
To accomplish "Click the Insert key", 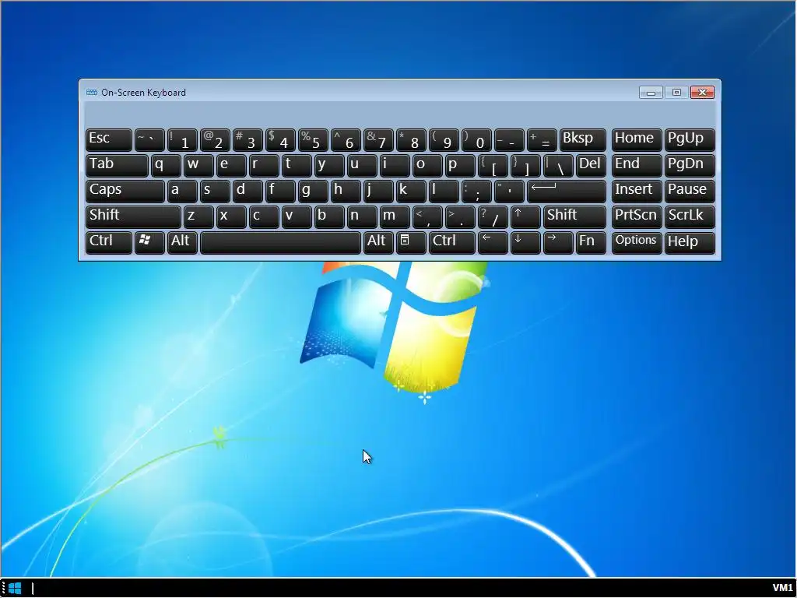I will (637, 192).
